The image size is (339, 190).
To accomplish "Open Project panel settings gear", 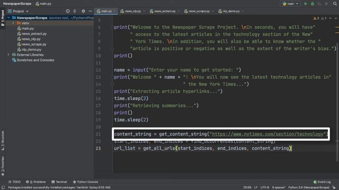I will point(83,11).
